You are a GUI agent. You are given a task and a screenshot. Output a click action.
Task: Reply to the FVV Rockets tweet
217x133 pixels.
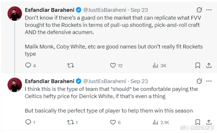point(28,65)
